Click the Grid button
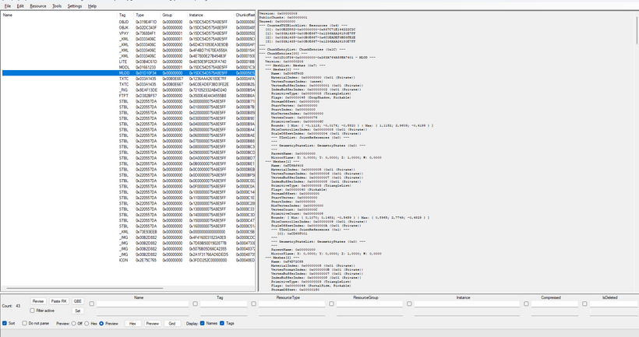This screenshot has width=639, height=337. point(172,324)
